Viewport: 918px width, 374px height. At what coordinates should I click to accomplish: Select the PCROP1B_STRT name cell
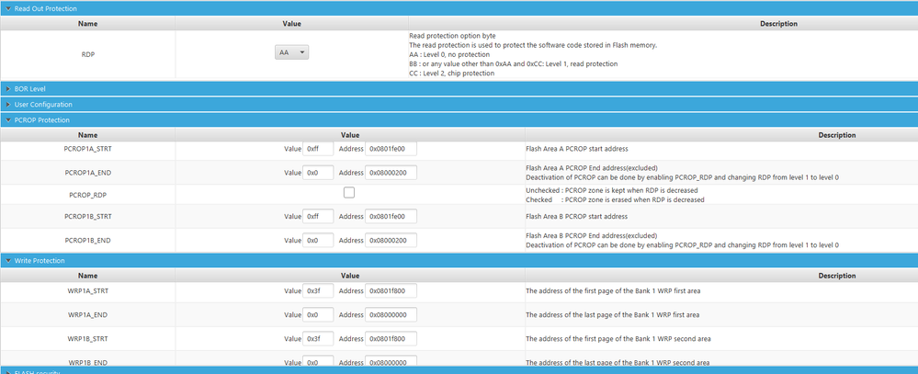87,217
